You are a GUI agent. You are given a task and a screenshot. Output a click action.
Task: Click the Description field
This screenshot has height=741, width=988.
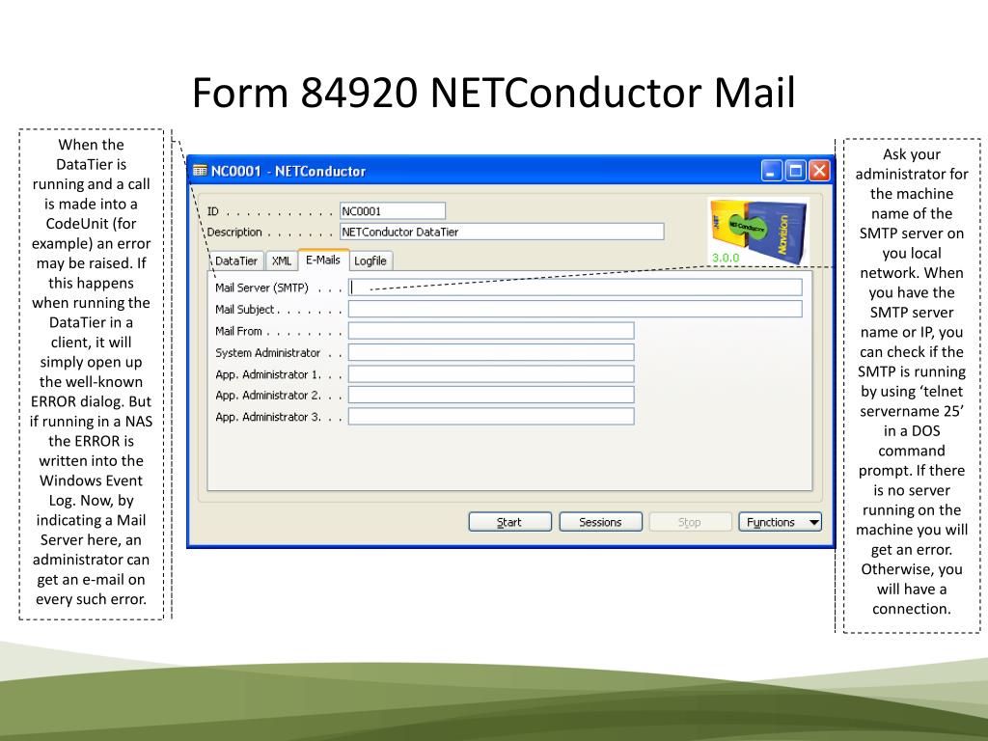[x=502, y=232]
